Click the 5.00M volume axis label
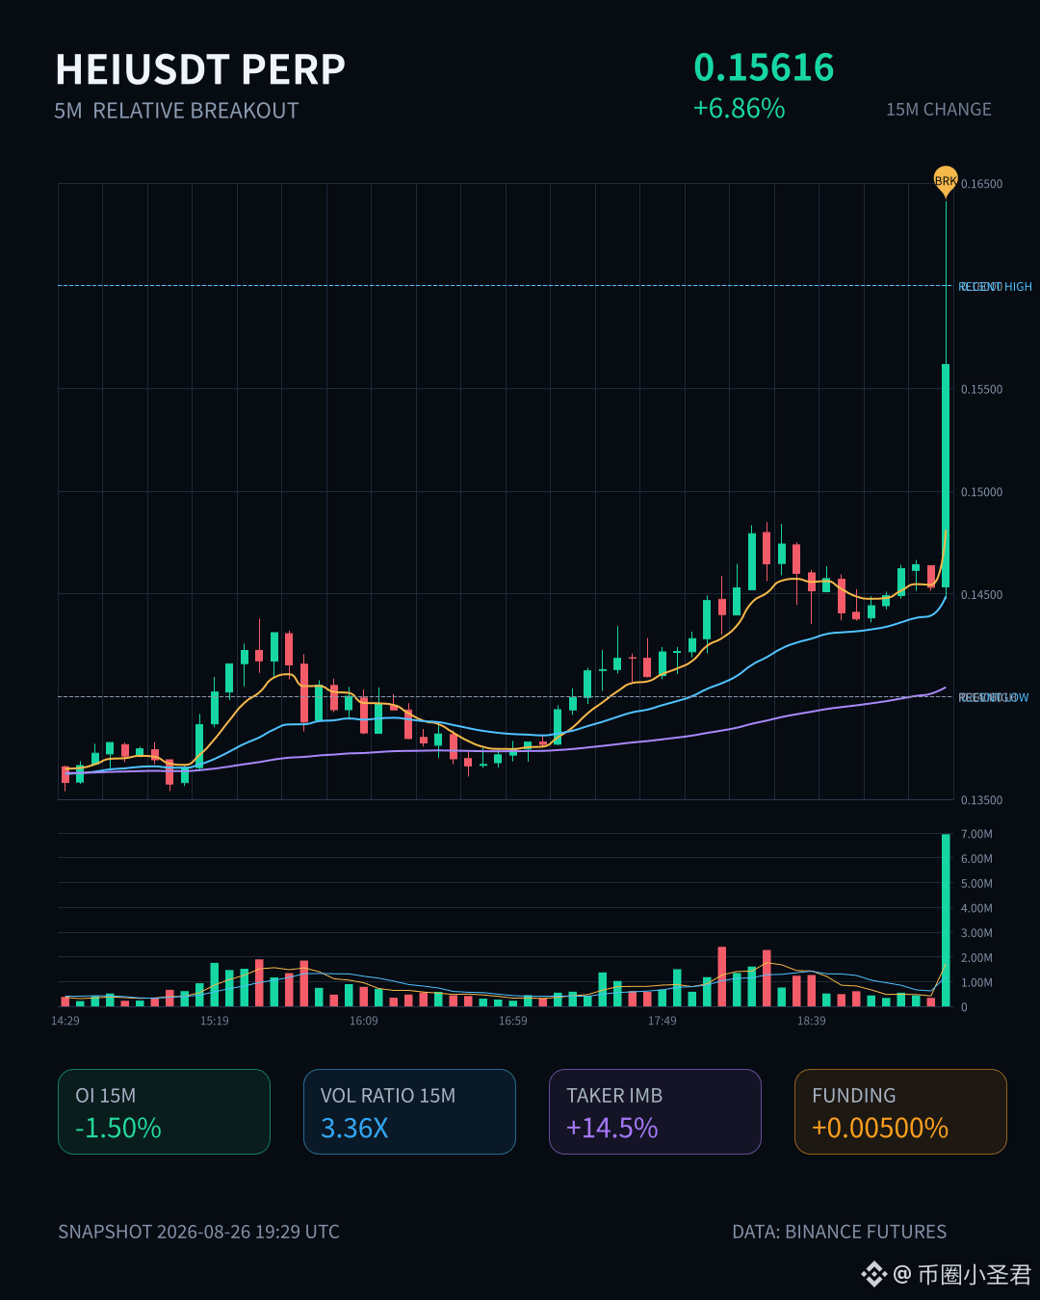Image resolution: width=1040 pixels, height=1300 pixels. pyautogui.click(x=976, y=884)
